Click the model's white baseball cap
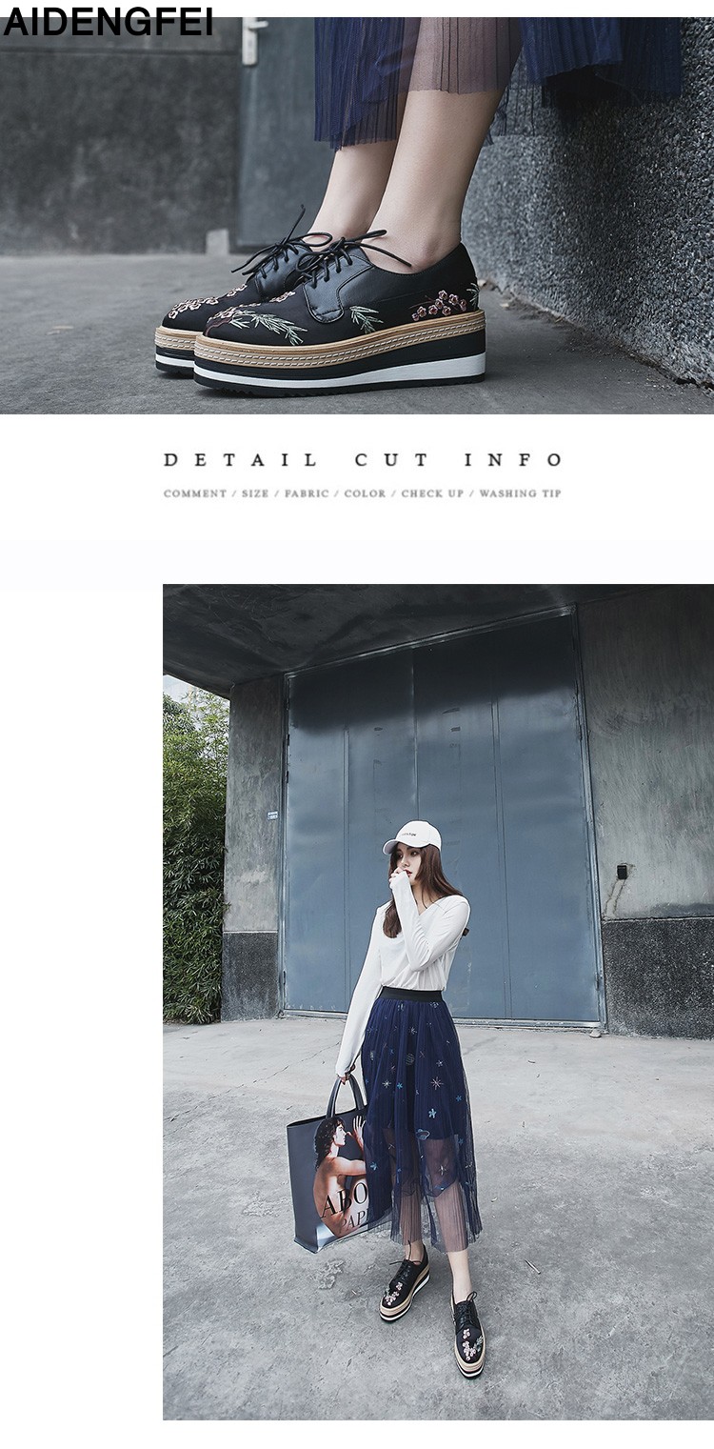Image resolution: width=714 pixels, height=1449 pixels. click(x=414, y=835)
